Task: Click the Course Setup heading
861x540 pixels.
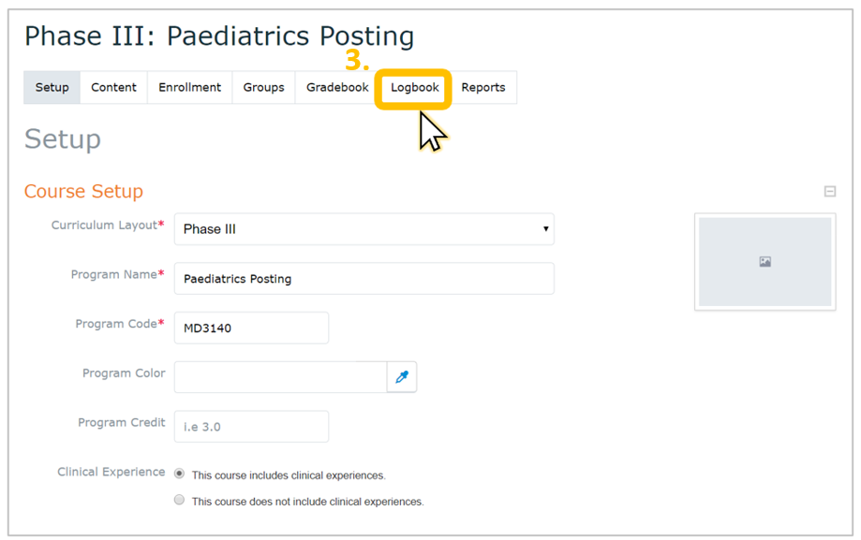Action: pos(83,191)
